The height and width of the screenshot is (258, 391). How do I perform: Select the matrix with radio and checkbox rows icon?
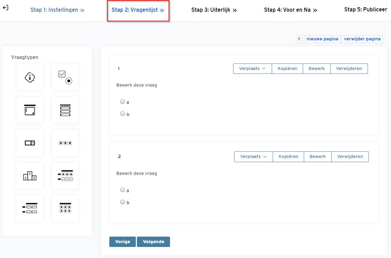click(65, 176)
